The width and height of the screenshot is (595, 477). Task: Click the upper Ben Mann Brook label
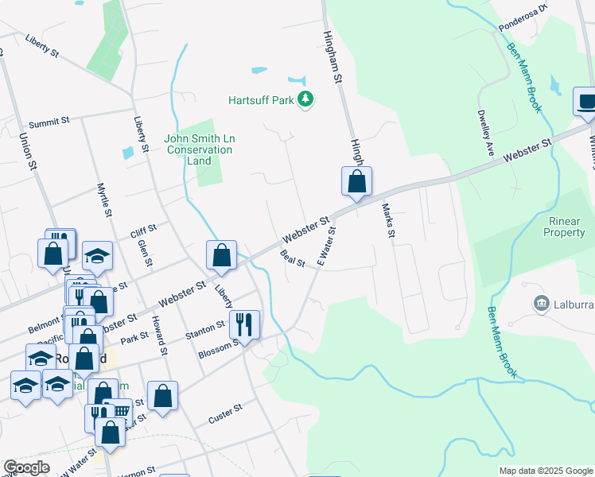click(524, 78)
